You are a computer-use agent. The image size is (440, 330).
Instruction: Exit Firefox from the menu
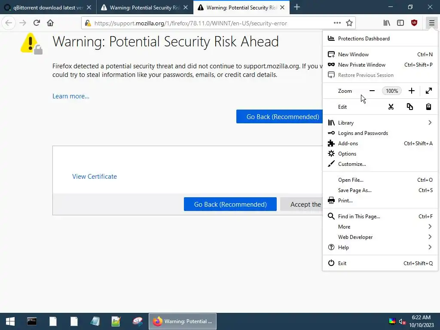pos(380,263)
